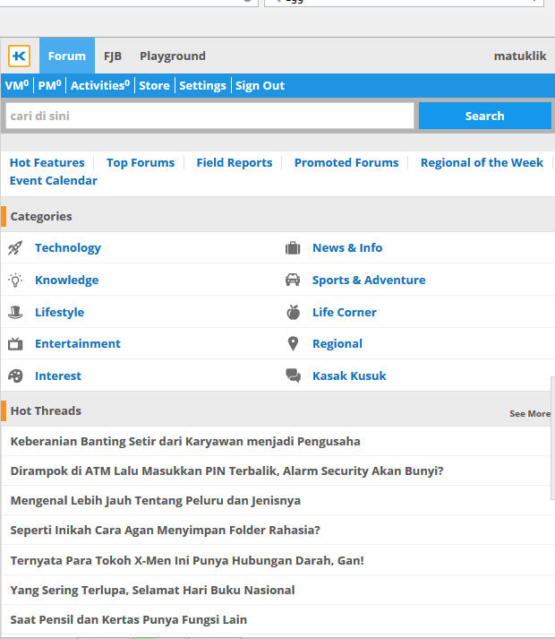Viewport: 555px width, 639px height.
Task: Open the Top Forums link
Action: tap(141, 162)
